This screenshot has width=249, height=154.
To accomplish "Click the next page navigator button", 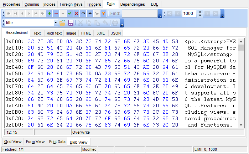I will point(36,14).
